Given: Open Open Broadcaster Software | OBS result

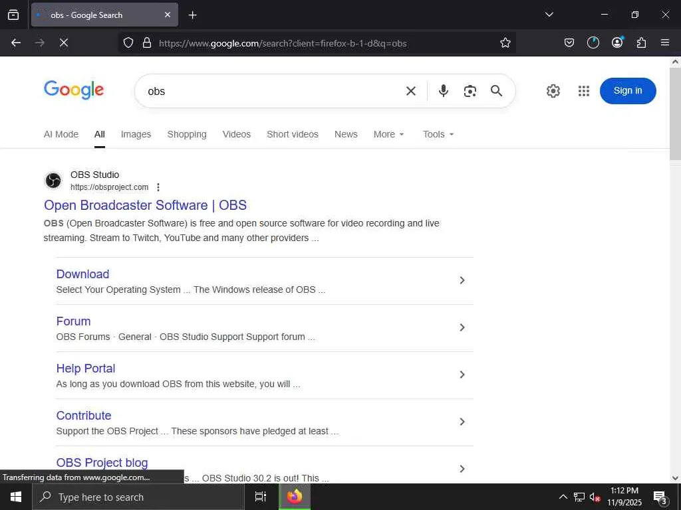Looking at the screenshot, I should [145, 205].
